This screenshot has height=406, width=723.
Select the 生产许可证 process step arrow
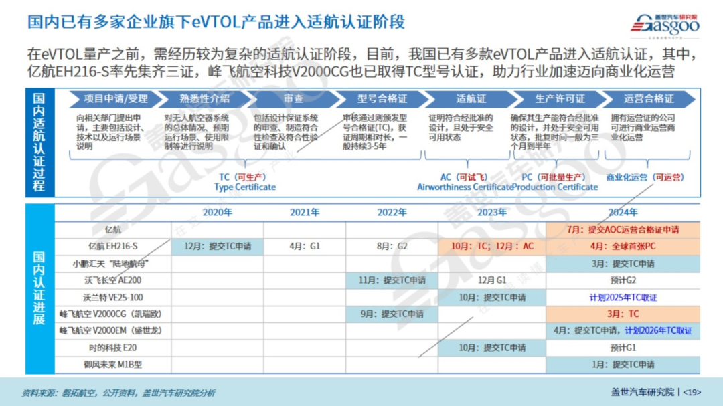click(x=560, y=98)
